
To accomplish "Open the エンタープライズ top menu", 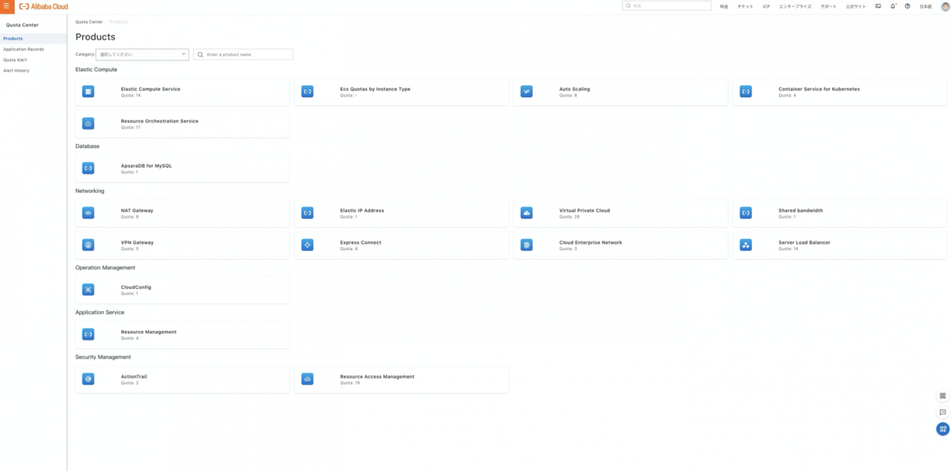I will (x=795, y=6).
